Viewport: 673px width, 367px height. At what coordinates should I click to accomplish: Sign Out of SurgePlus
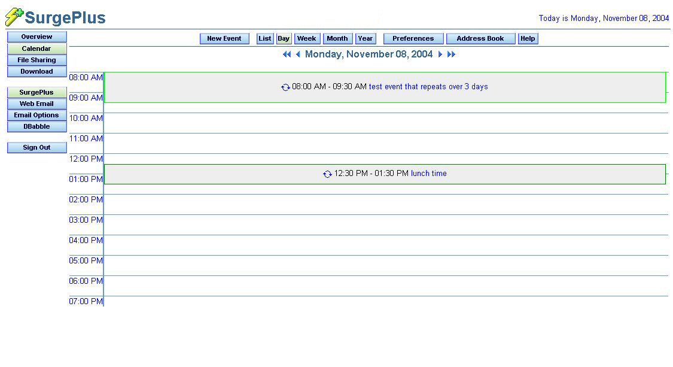tap(36, 148)
